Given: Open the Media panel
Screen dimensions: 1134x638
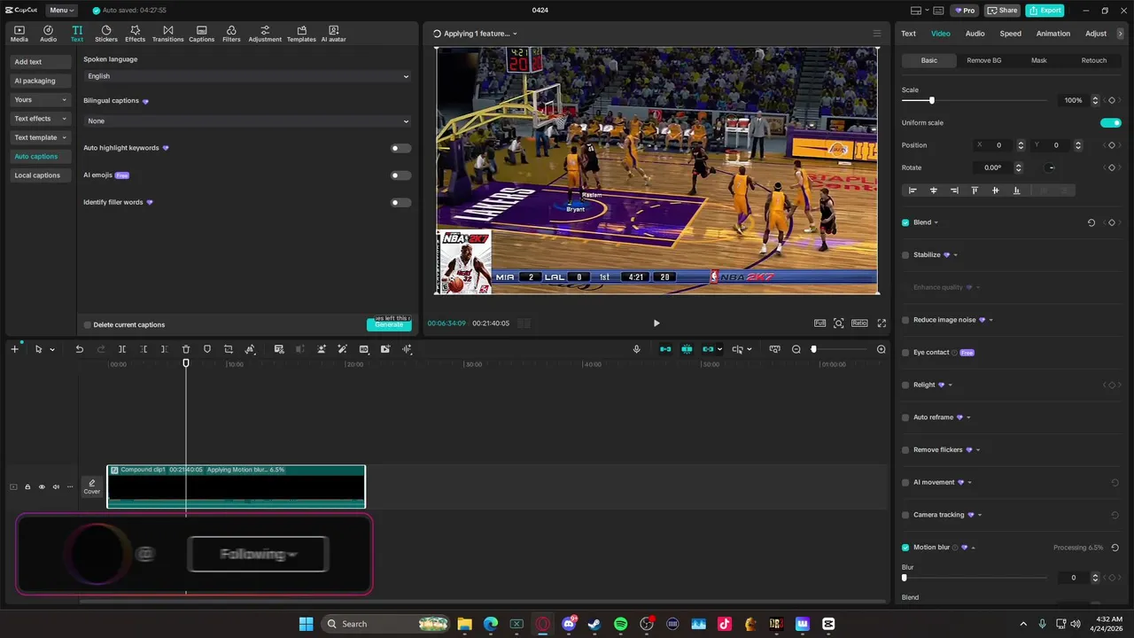Looking at the screenshot, I should [19, 34].
